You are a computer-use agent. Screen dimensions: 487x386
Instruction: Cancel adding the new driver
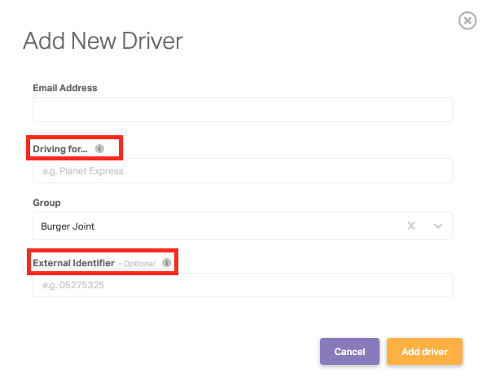pos(349,351)
